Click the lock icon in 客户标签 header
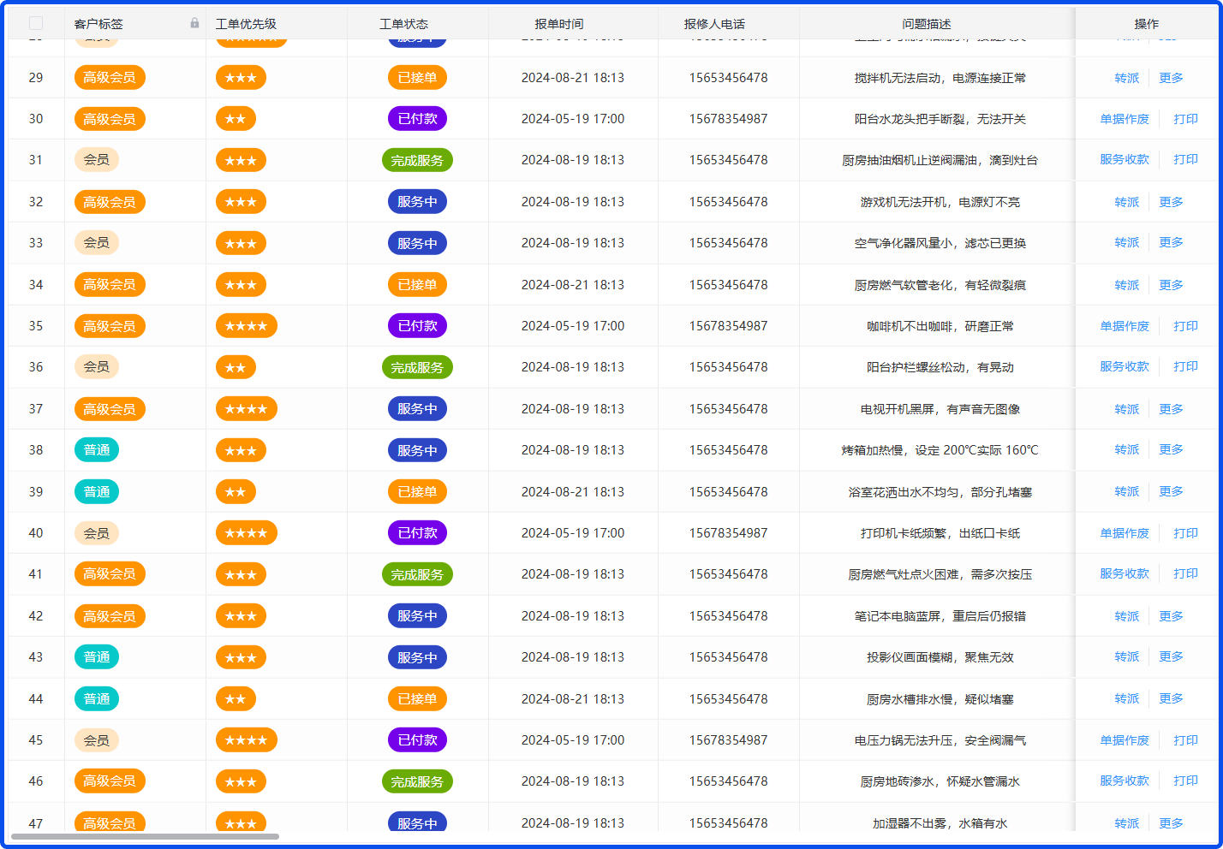The width and height of the screenshot is (1223, 849). 194,23
